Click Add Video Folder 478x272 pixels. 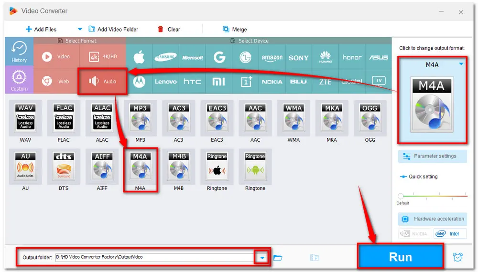pyautogui.click(x=113, y=29)
